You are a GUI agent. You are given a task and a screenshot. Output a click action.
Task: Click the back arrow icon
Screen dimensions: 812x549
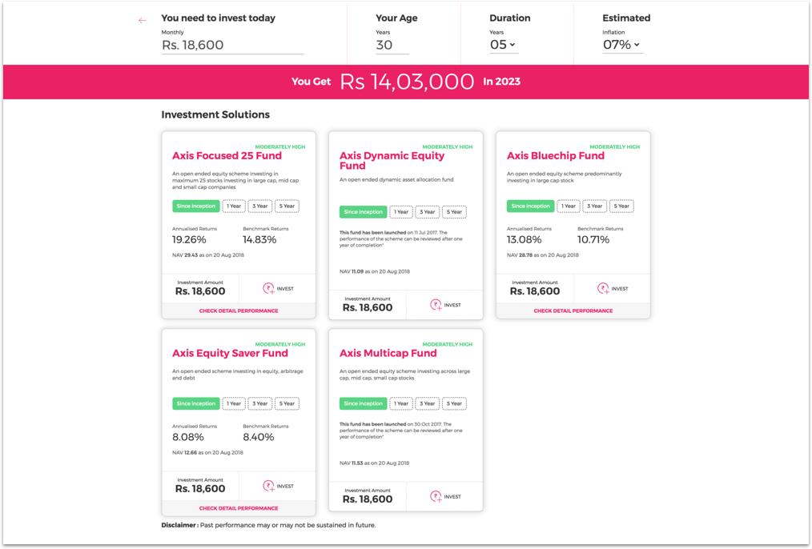pos(143,21)
